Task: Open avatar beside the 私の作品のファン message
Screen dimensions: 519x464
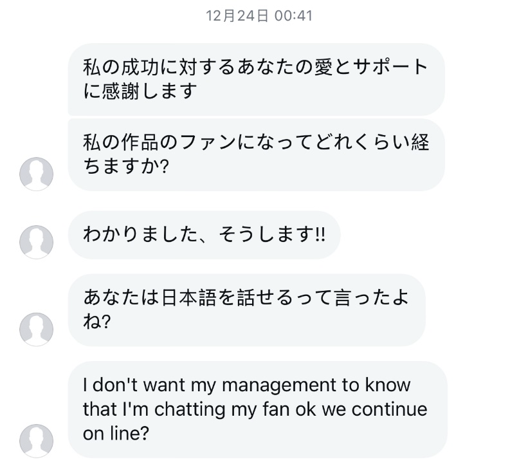Action: pyautogui.click(x=37, y=174)
